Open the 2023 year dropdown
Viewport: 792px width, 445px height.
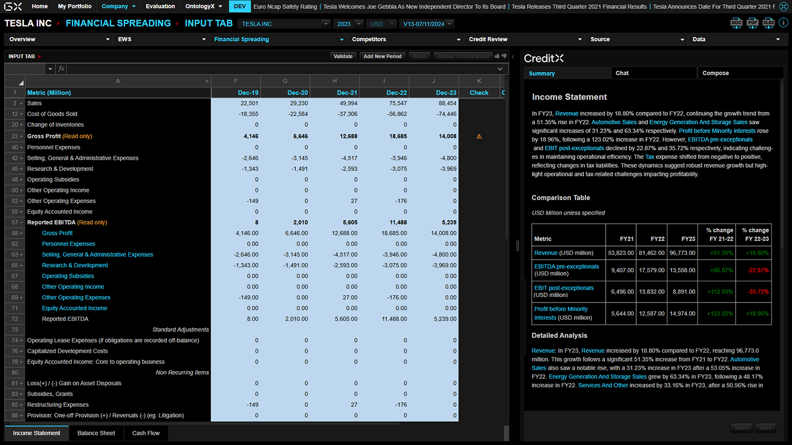[x=348, y=24]
